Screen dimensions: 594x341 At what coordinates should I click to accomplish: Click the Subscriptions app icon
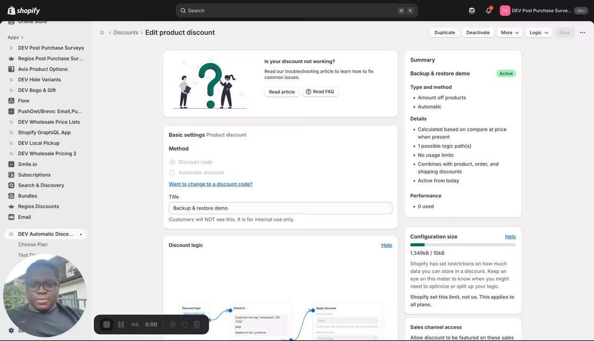11,175
